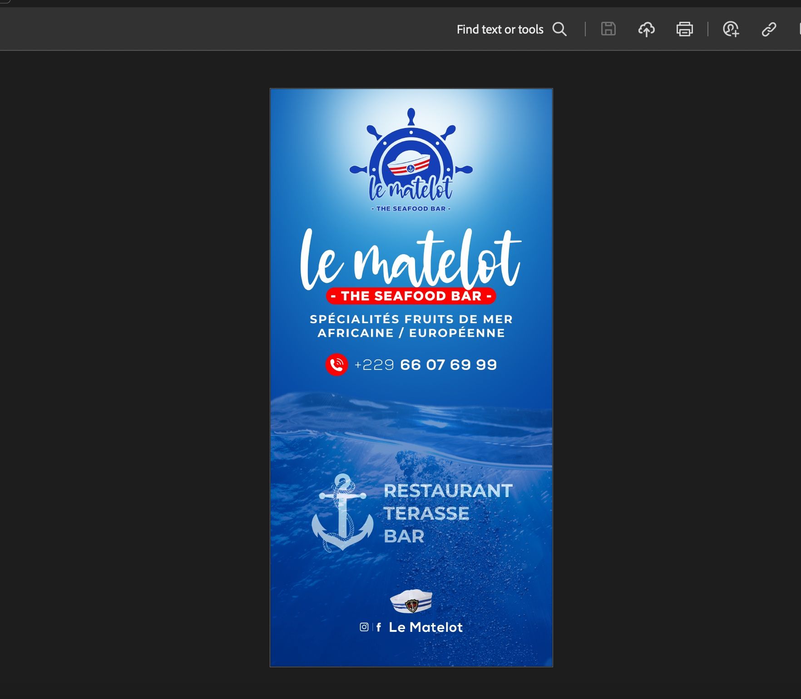Image resolution: width=801 pixels, height=699 pixels.
Task: Click the Le Matelot social handle text
Action: coord(425,627)
